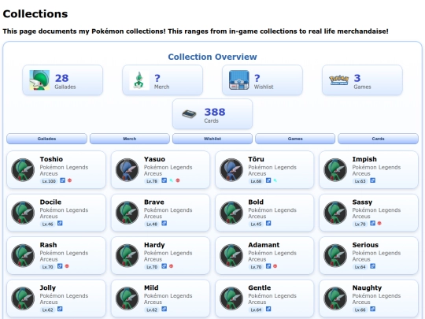Click the male gender icon on Serious's card
Screen dimensions: 425x319
coord(373,266)
